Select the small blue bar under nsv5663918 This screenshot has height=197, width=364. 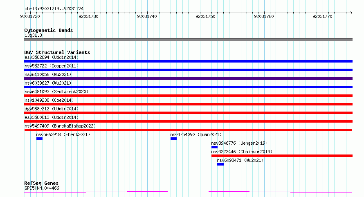[39, 139]
